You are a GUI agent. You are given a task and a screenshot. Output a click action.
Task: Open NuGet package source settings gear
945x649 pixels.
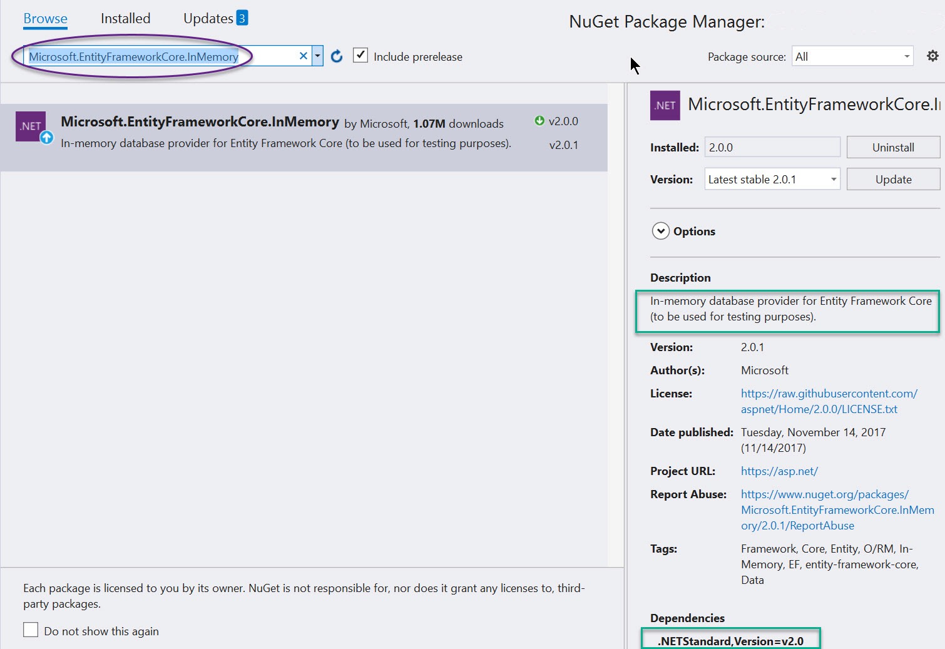933,56
